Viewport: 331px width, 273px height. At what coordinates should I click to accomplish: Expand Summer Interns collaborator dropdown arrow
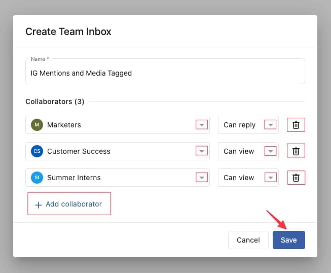point(202,178)
